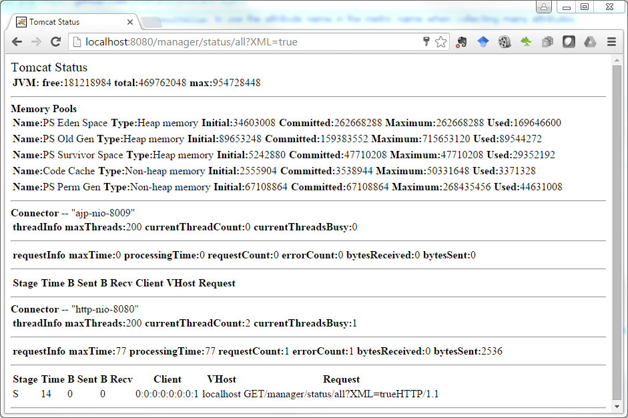Reload the Tomcat Status page
The height and width of the screenshot is (418, 628).
[55, 41]
